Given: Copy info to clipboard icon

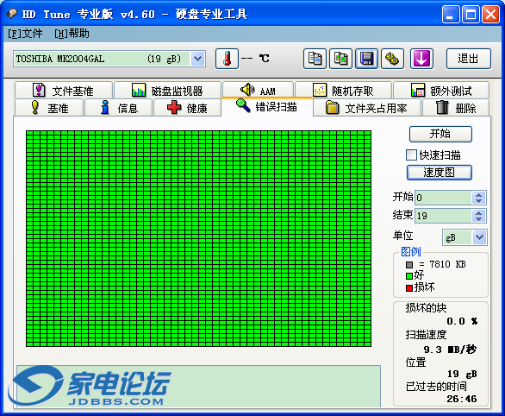Looking at the screenshot, I should pos(315,59).
